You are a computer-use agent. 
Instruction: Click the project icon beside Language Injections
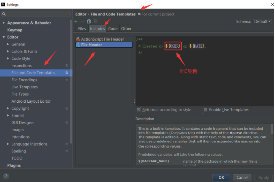(x=67, y=144)
